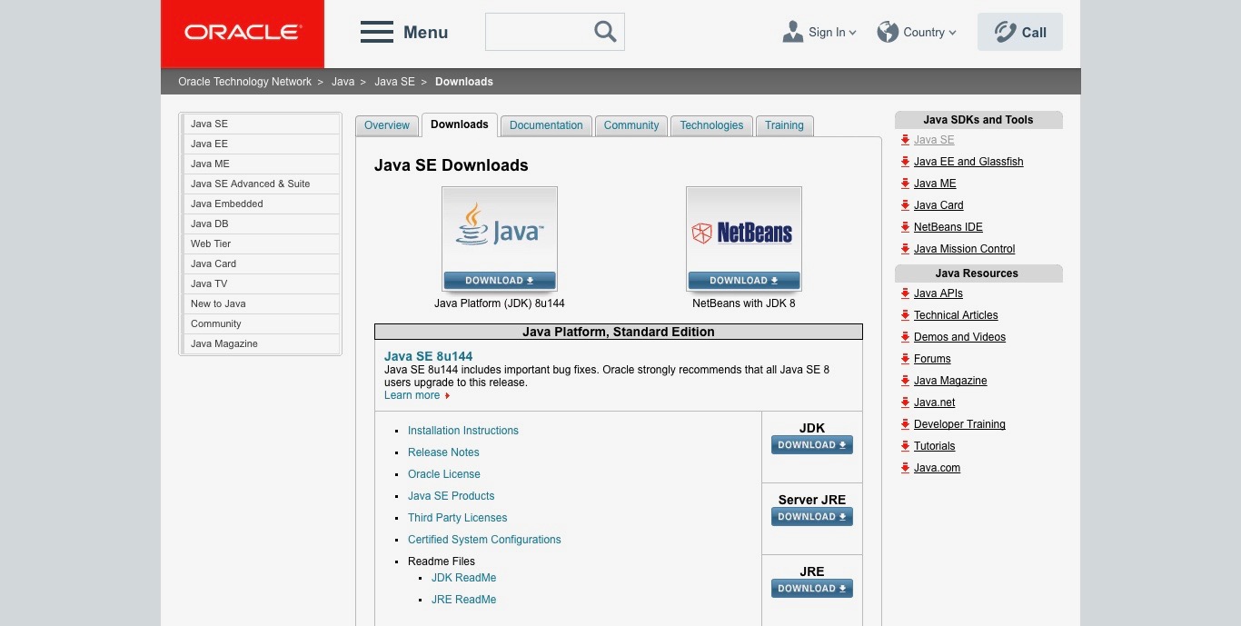The height and width of the screenshot is (626, 1241).
Task: Click the red arrow beside Forums
Action: (905, 359)
